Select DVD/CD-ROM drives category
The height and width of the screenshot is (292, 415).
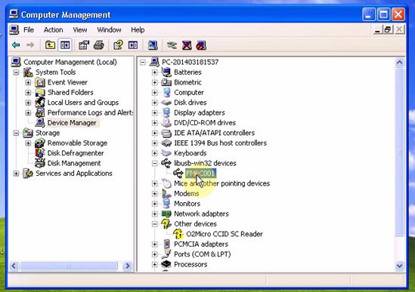205,123
